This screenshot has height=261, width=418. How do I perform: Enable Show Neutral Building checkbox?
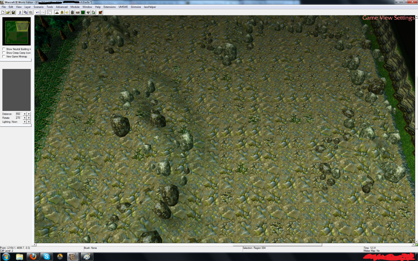click(4, 49)
